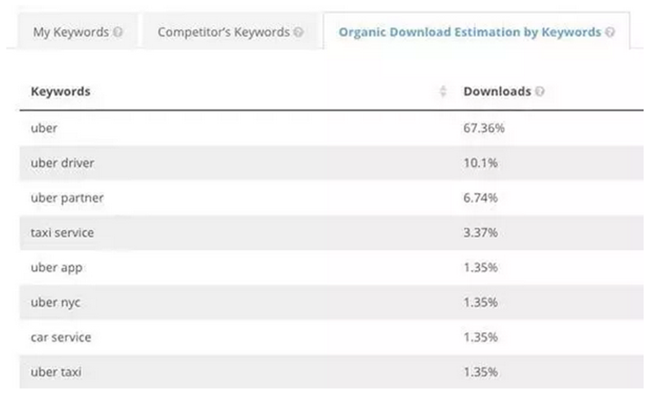The image size is (649, 397).
Task: Select Organic Download Estimation by Keywords tab
Action: pos(470,33)
